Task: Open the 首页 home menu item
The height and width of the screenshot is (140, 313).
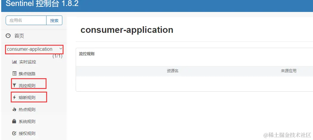Action: point(19,36)
